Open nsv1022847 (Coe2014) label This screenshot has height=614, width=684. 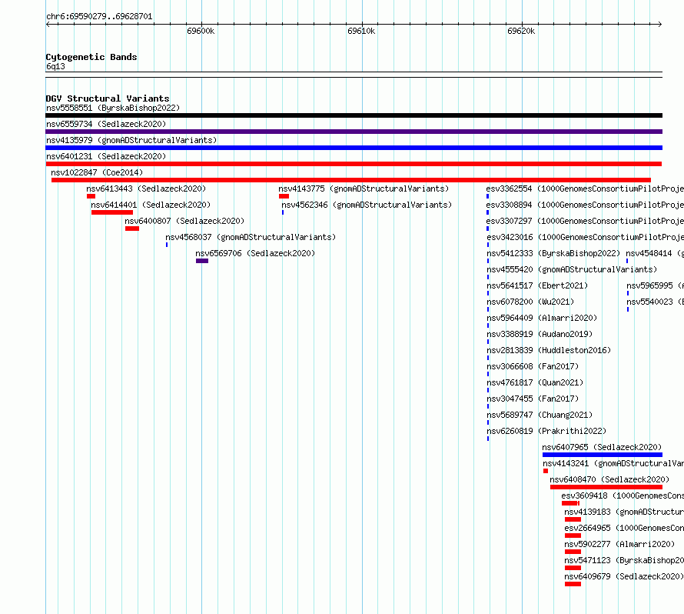point(97,172)
